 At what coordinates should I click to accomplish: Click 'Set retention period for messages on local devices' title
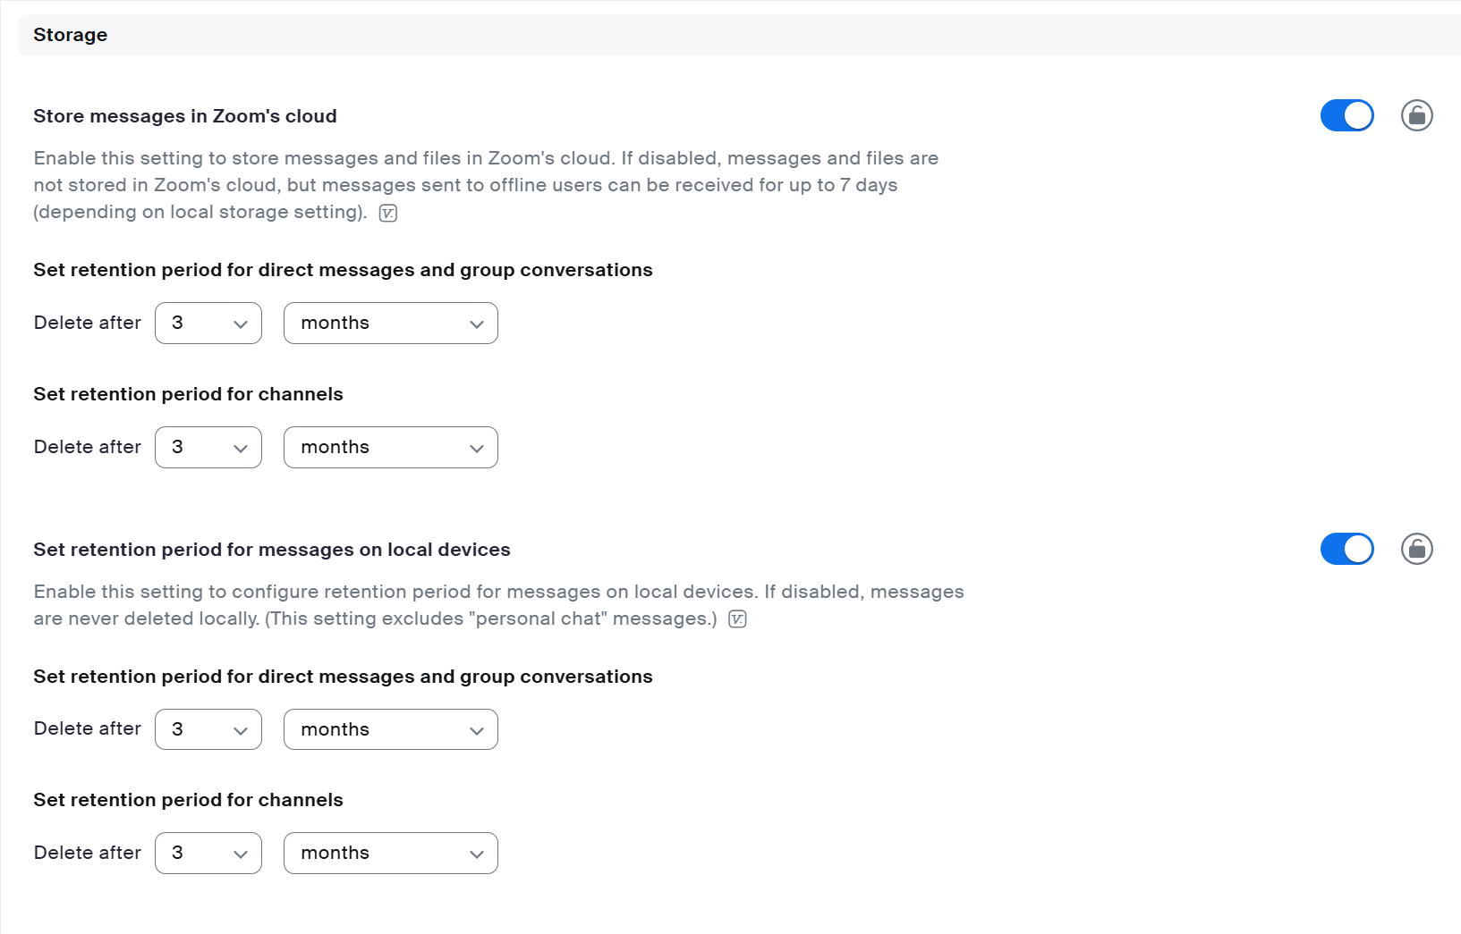click(x=272, y=550)
